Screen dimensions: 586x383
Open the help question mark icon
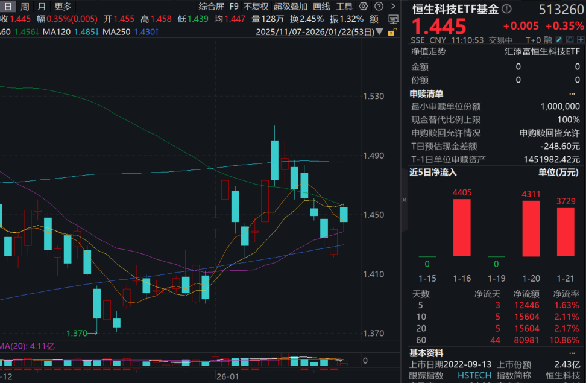click(x=379, y=7)
